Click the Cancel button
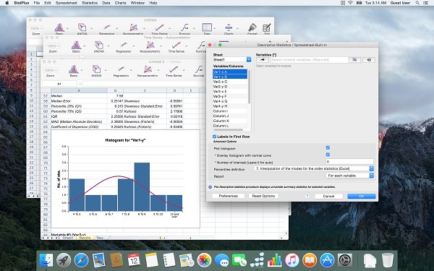This screenshot has width=434, height=271. click(329, 196)
